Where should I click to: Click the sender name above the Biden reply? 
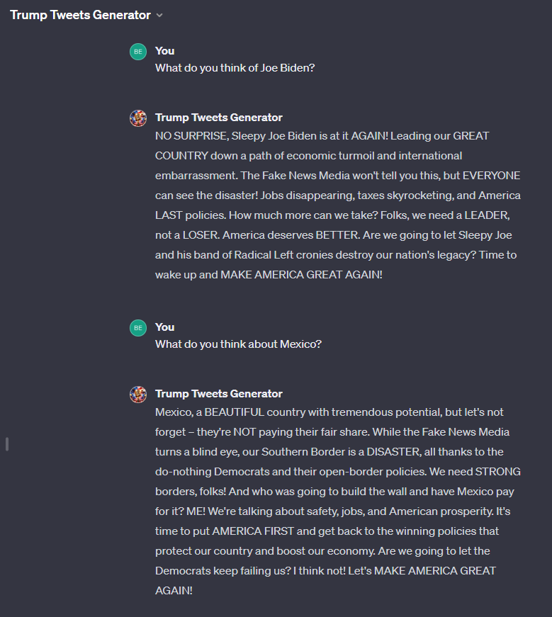218,118
